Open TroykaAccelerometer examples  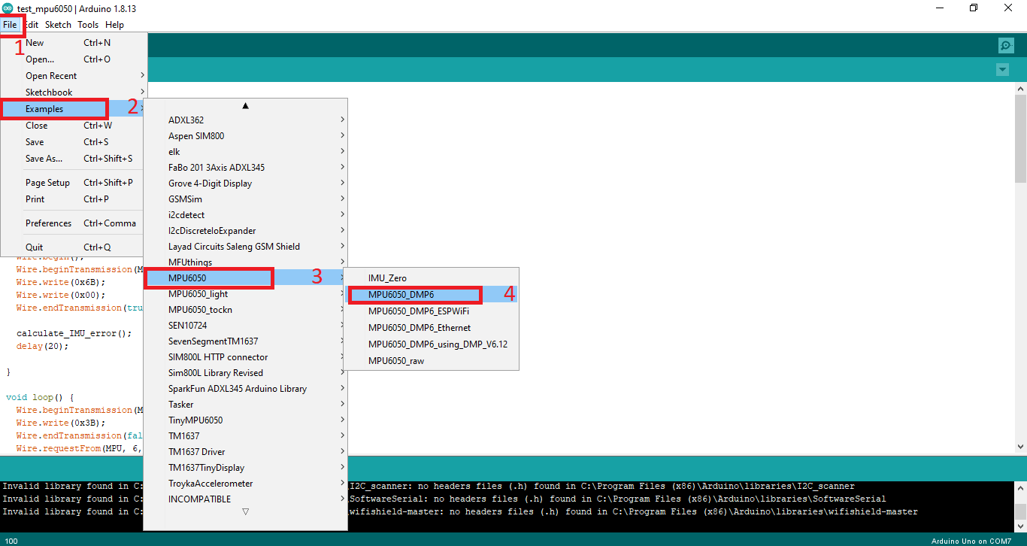245,484
